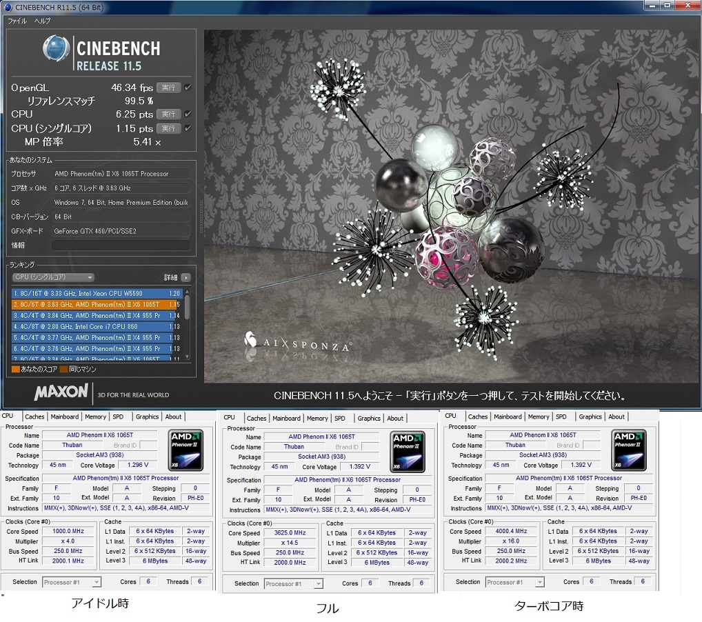Click the AIXSPONZA logo in the render
The height and width of the screenshot is (622, 702).
point(297,342)
